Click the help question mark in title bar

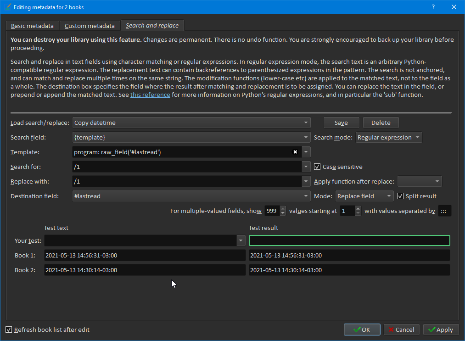tap(433, 7)
